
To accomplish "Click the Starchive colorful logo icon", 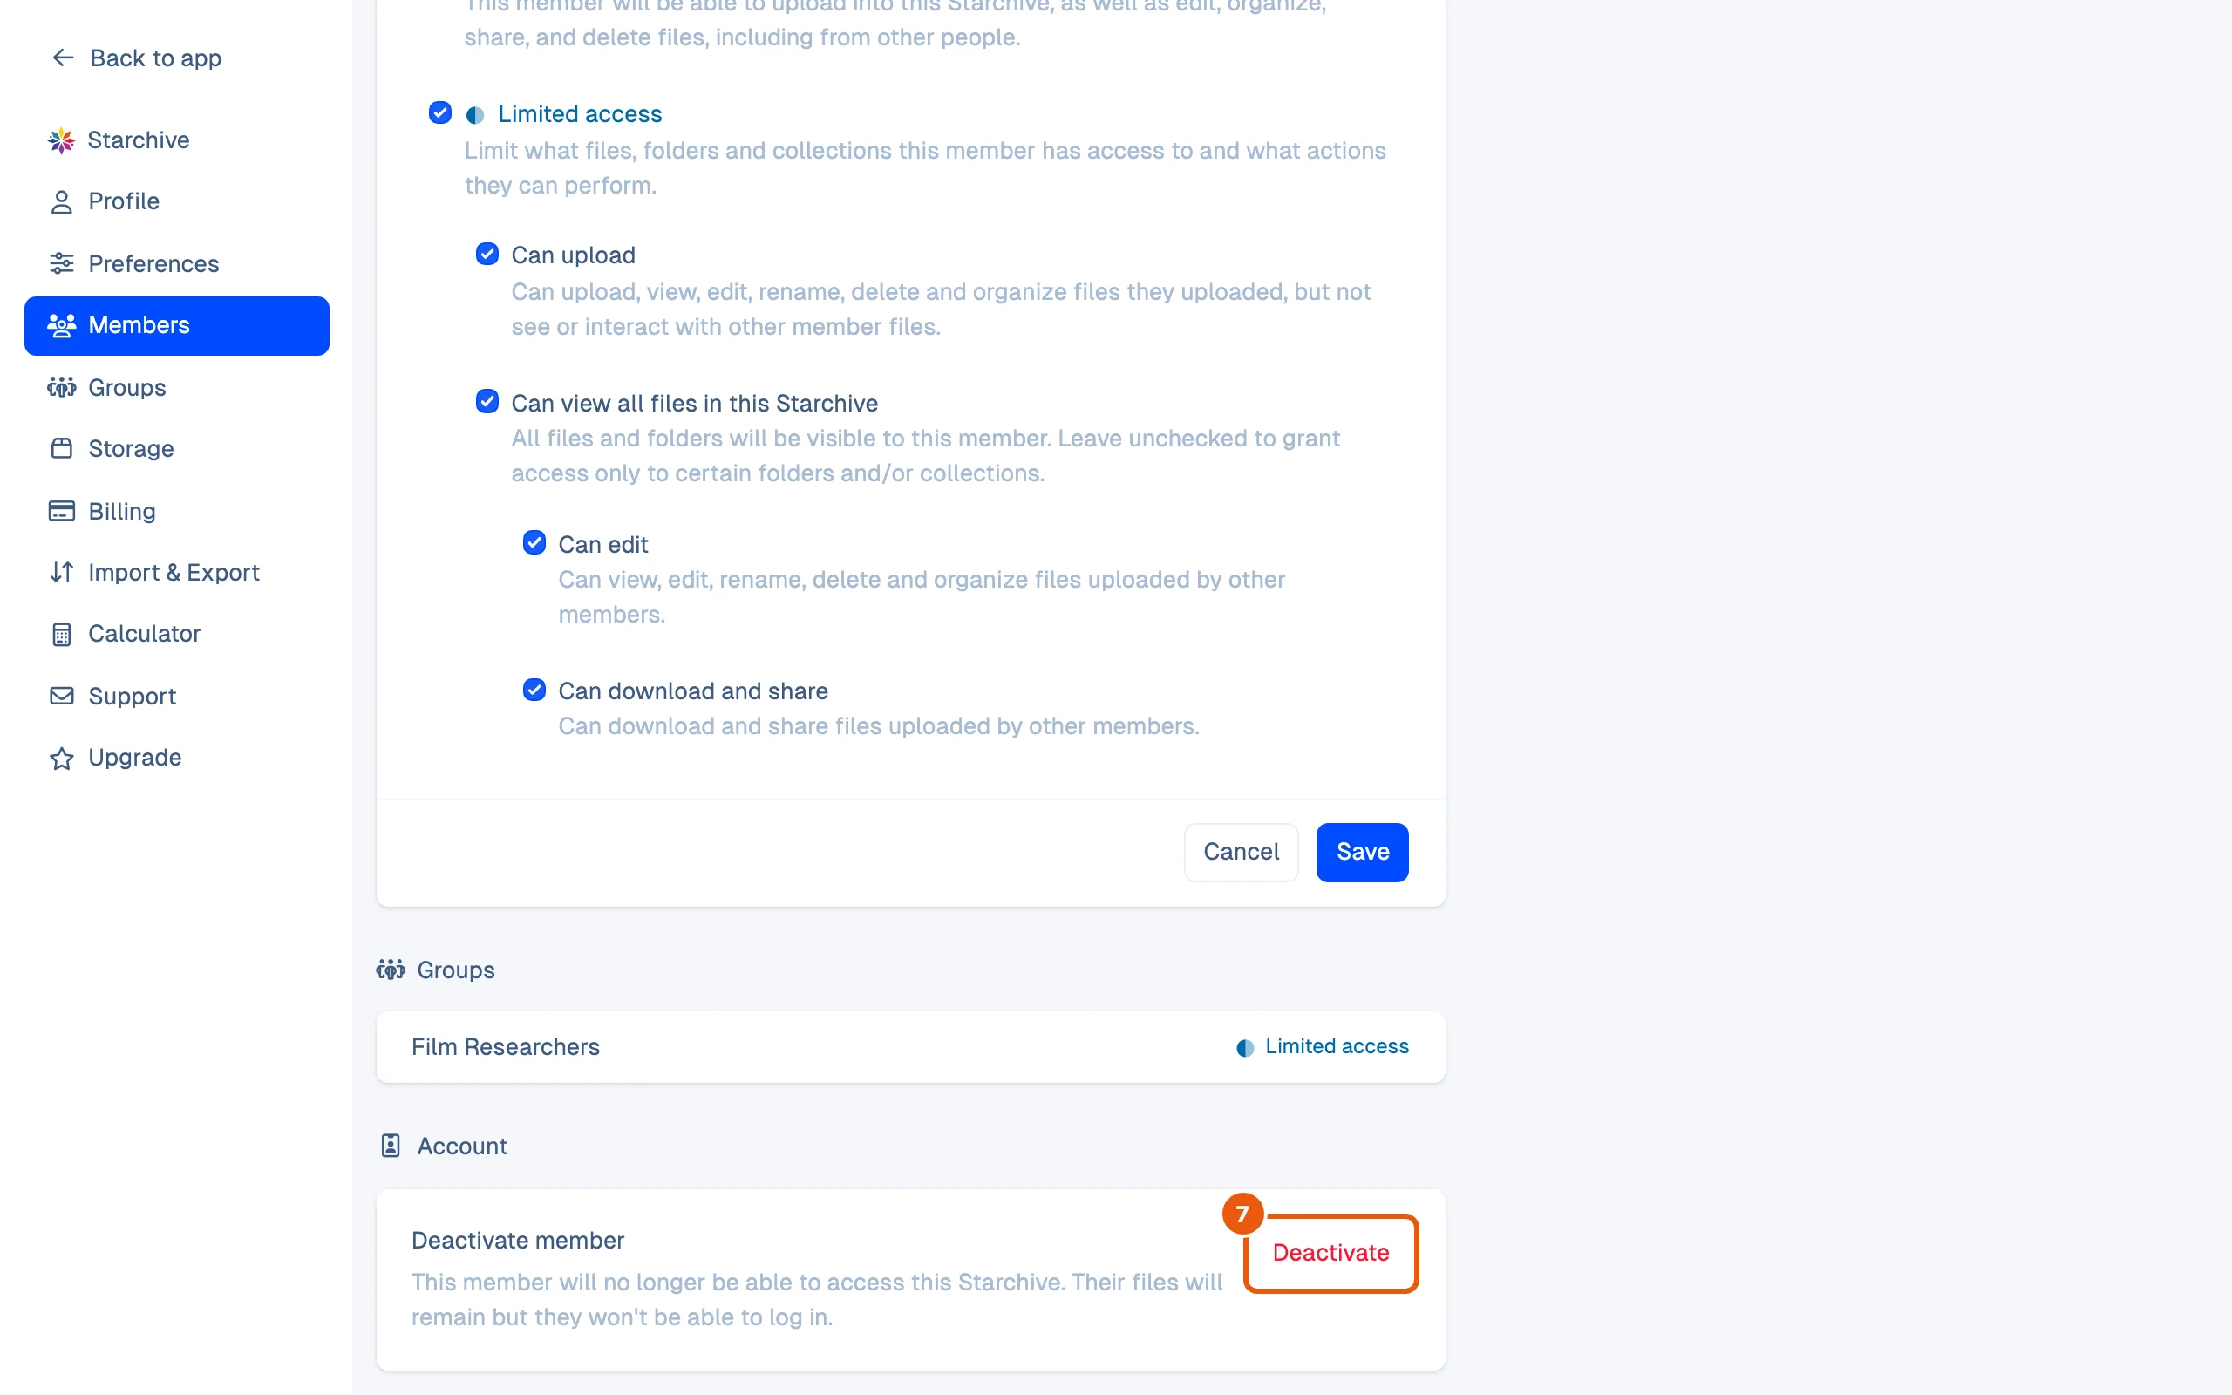I will pyautogui.click(x=61, y=140).
